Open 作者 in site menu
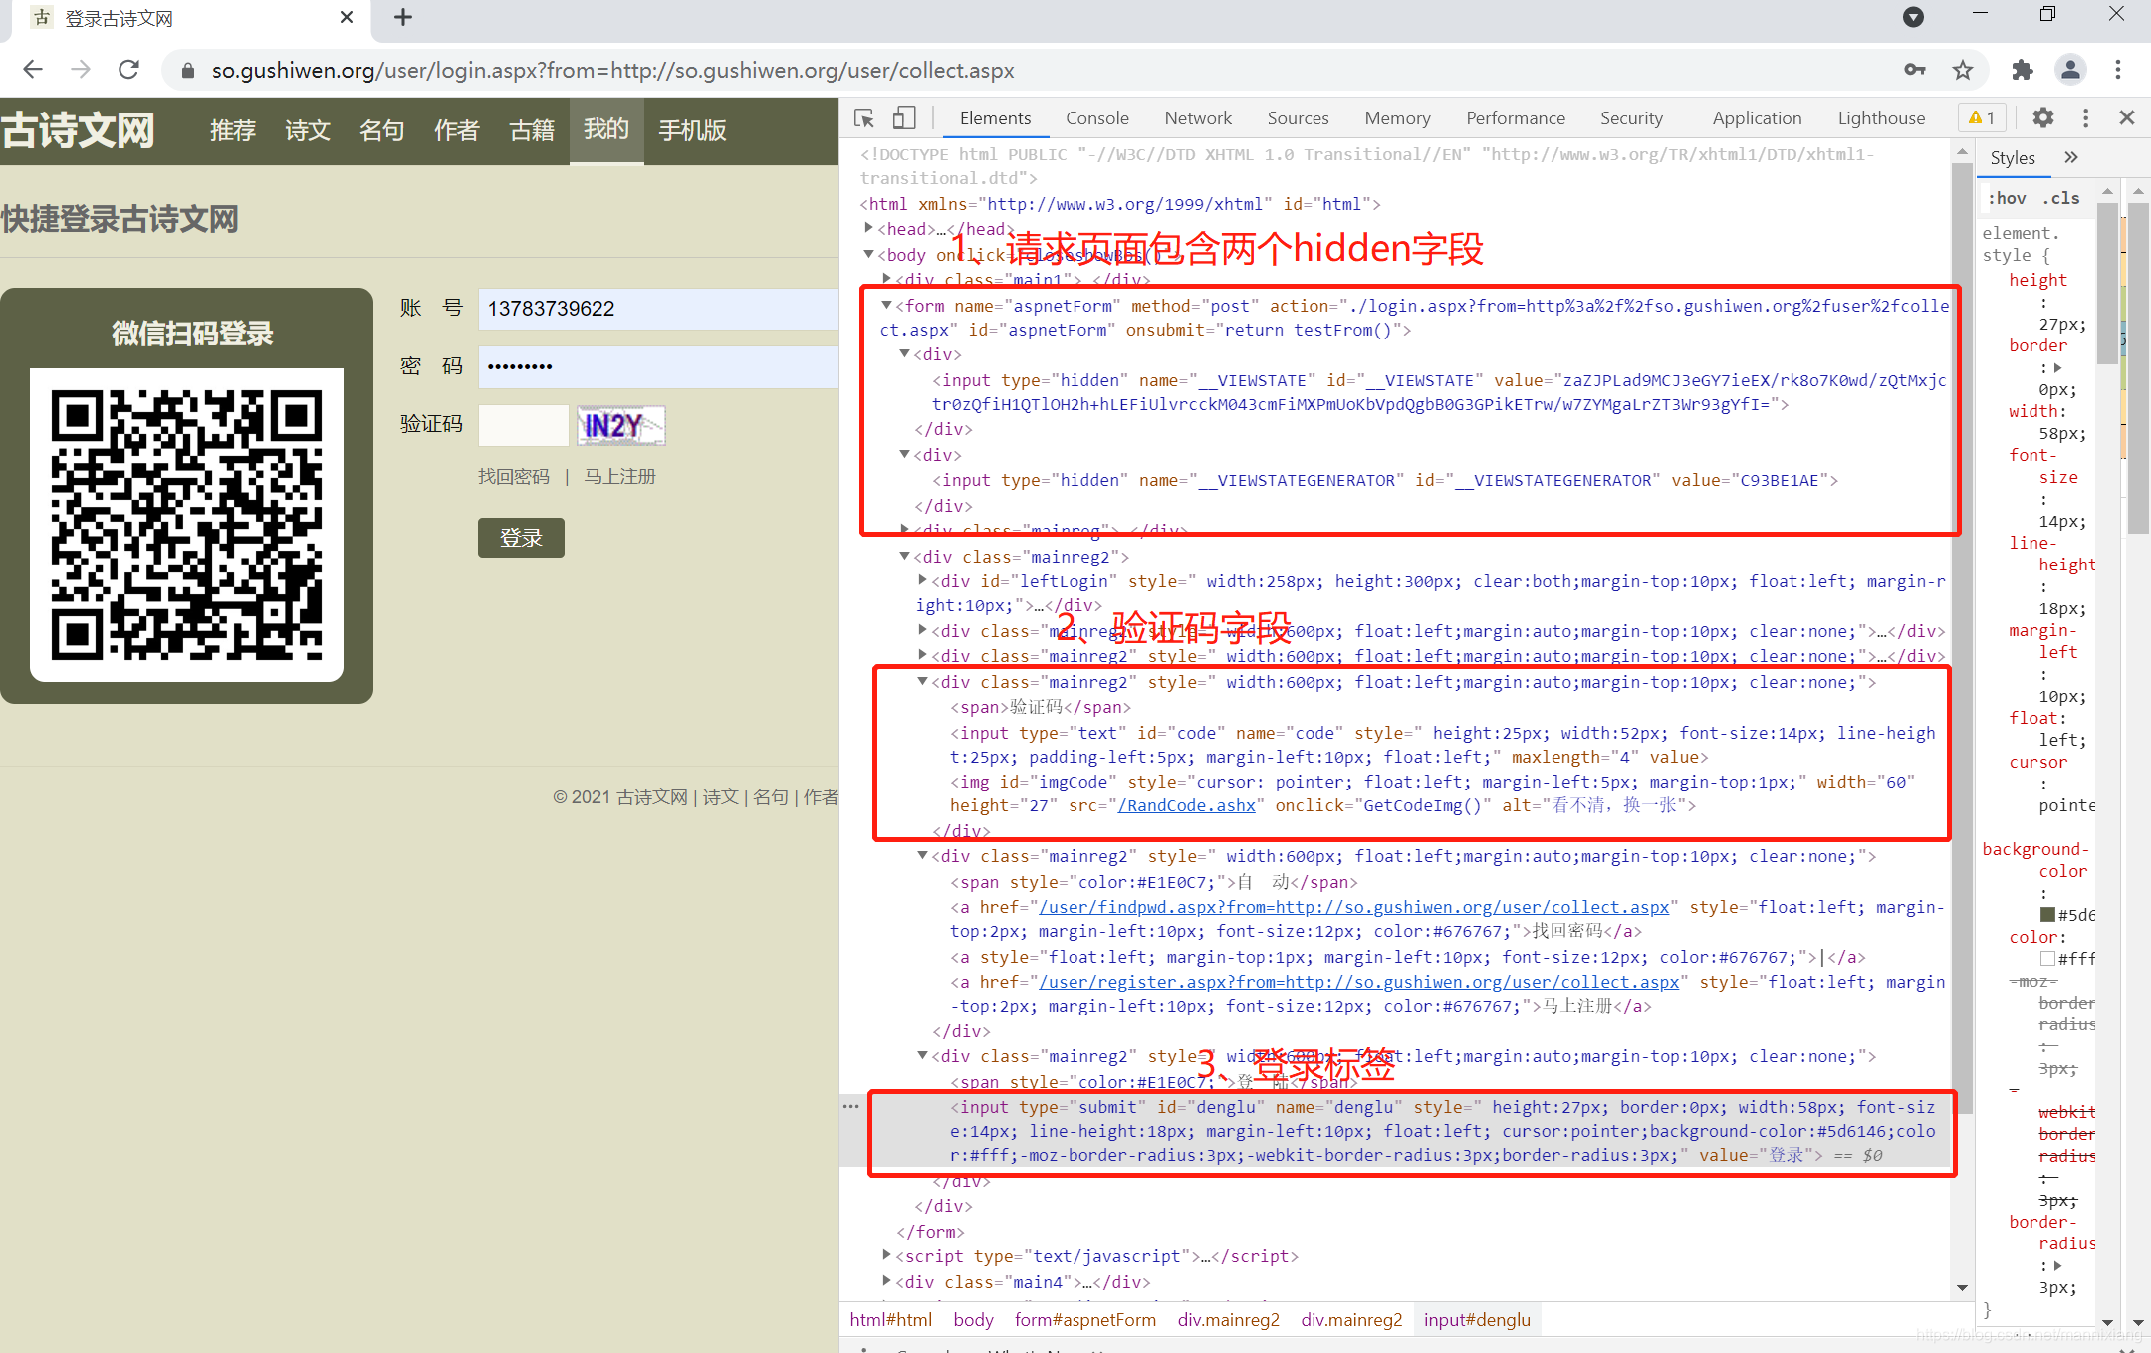 [457, 130]
